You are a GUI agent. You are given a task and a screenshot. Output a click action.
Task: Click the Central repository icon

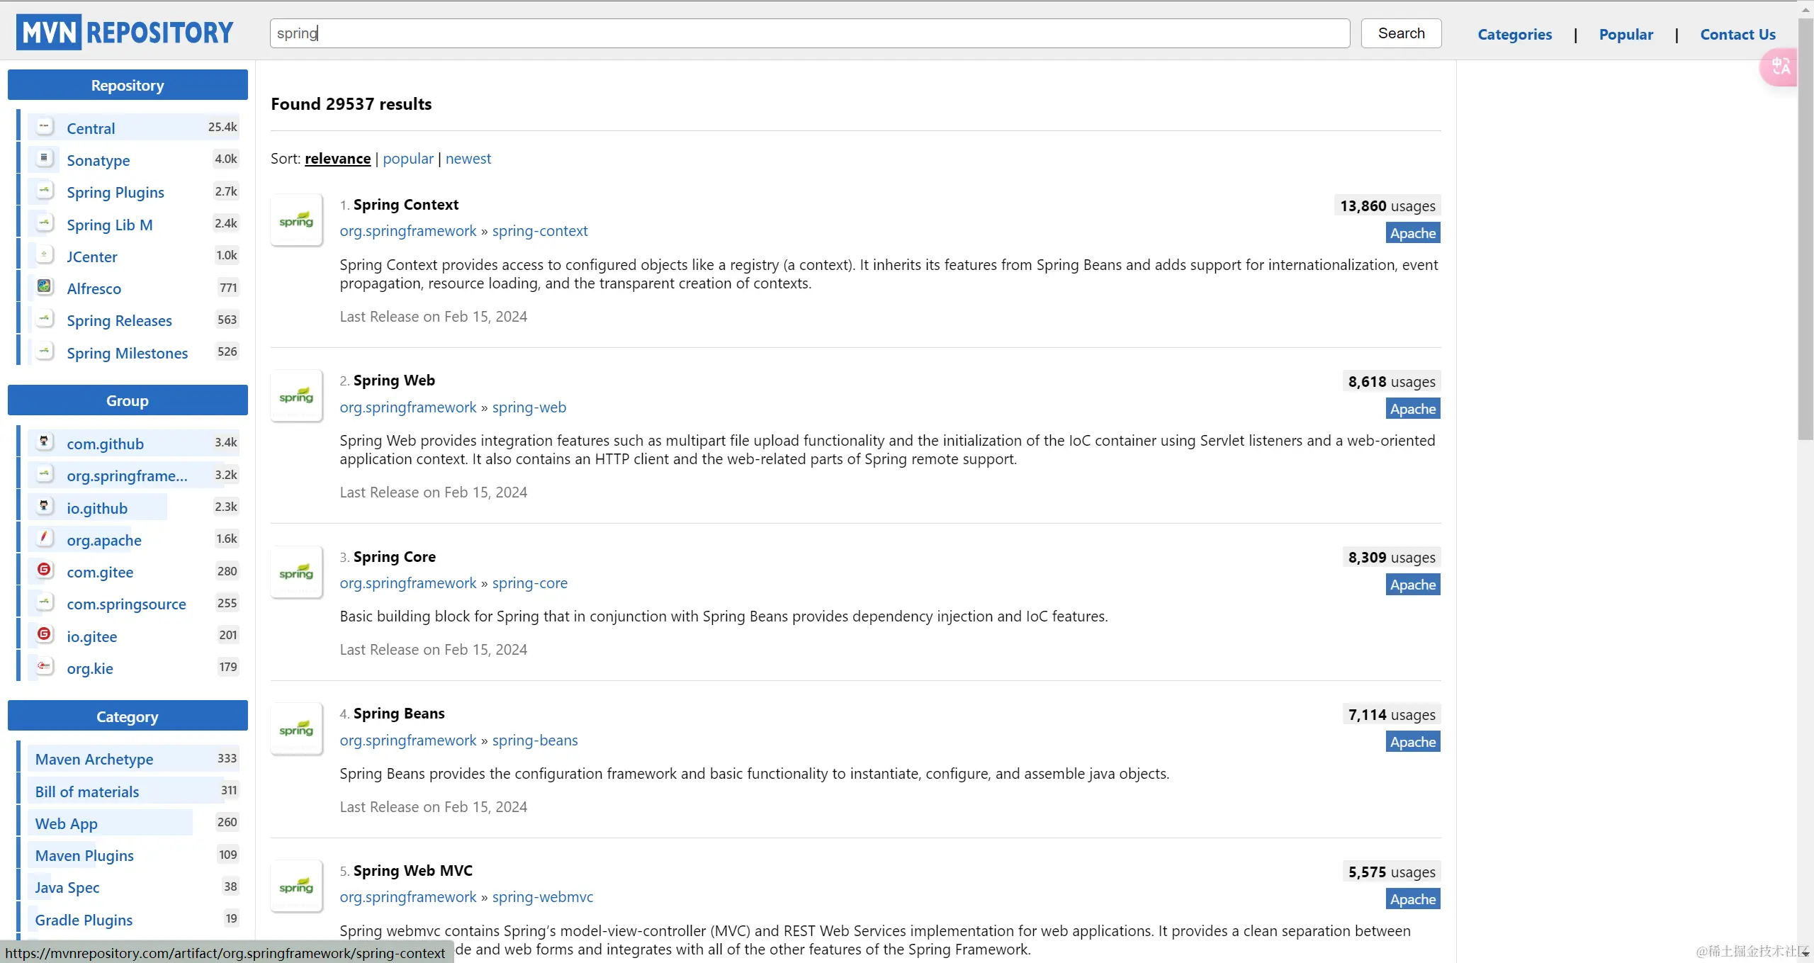pyautogui.click(x=45, y=127)
